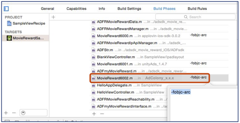Select the ADFRMovieRewardManager.m row
240x123 pixels.
click(159, 29)
